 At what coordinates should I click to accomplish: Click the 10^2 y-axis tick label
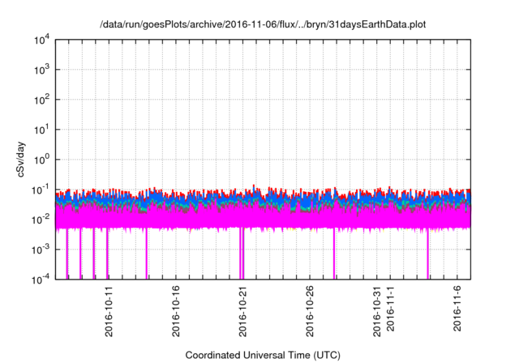coord(41,99)
